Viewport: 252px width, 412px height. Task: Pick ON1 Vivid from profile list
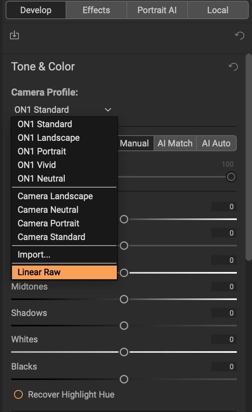click(x=37, y=165)
